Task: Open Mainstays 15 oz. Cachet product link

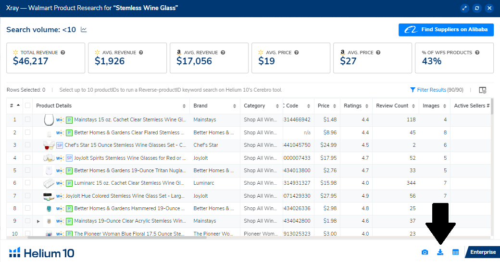Action: tap(130, 119)
